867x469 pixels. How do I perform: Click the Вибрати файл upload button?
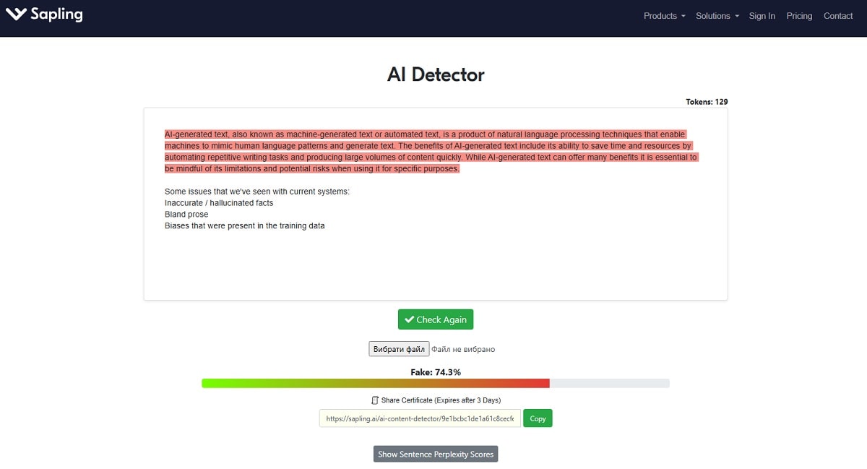(399, 348)
